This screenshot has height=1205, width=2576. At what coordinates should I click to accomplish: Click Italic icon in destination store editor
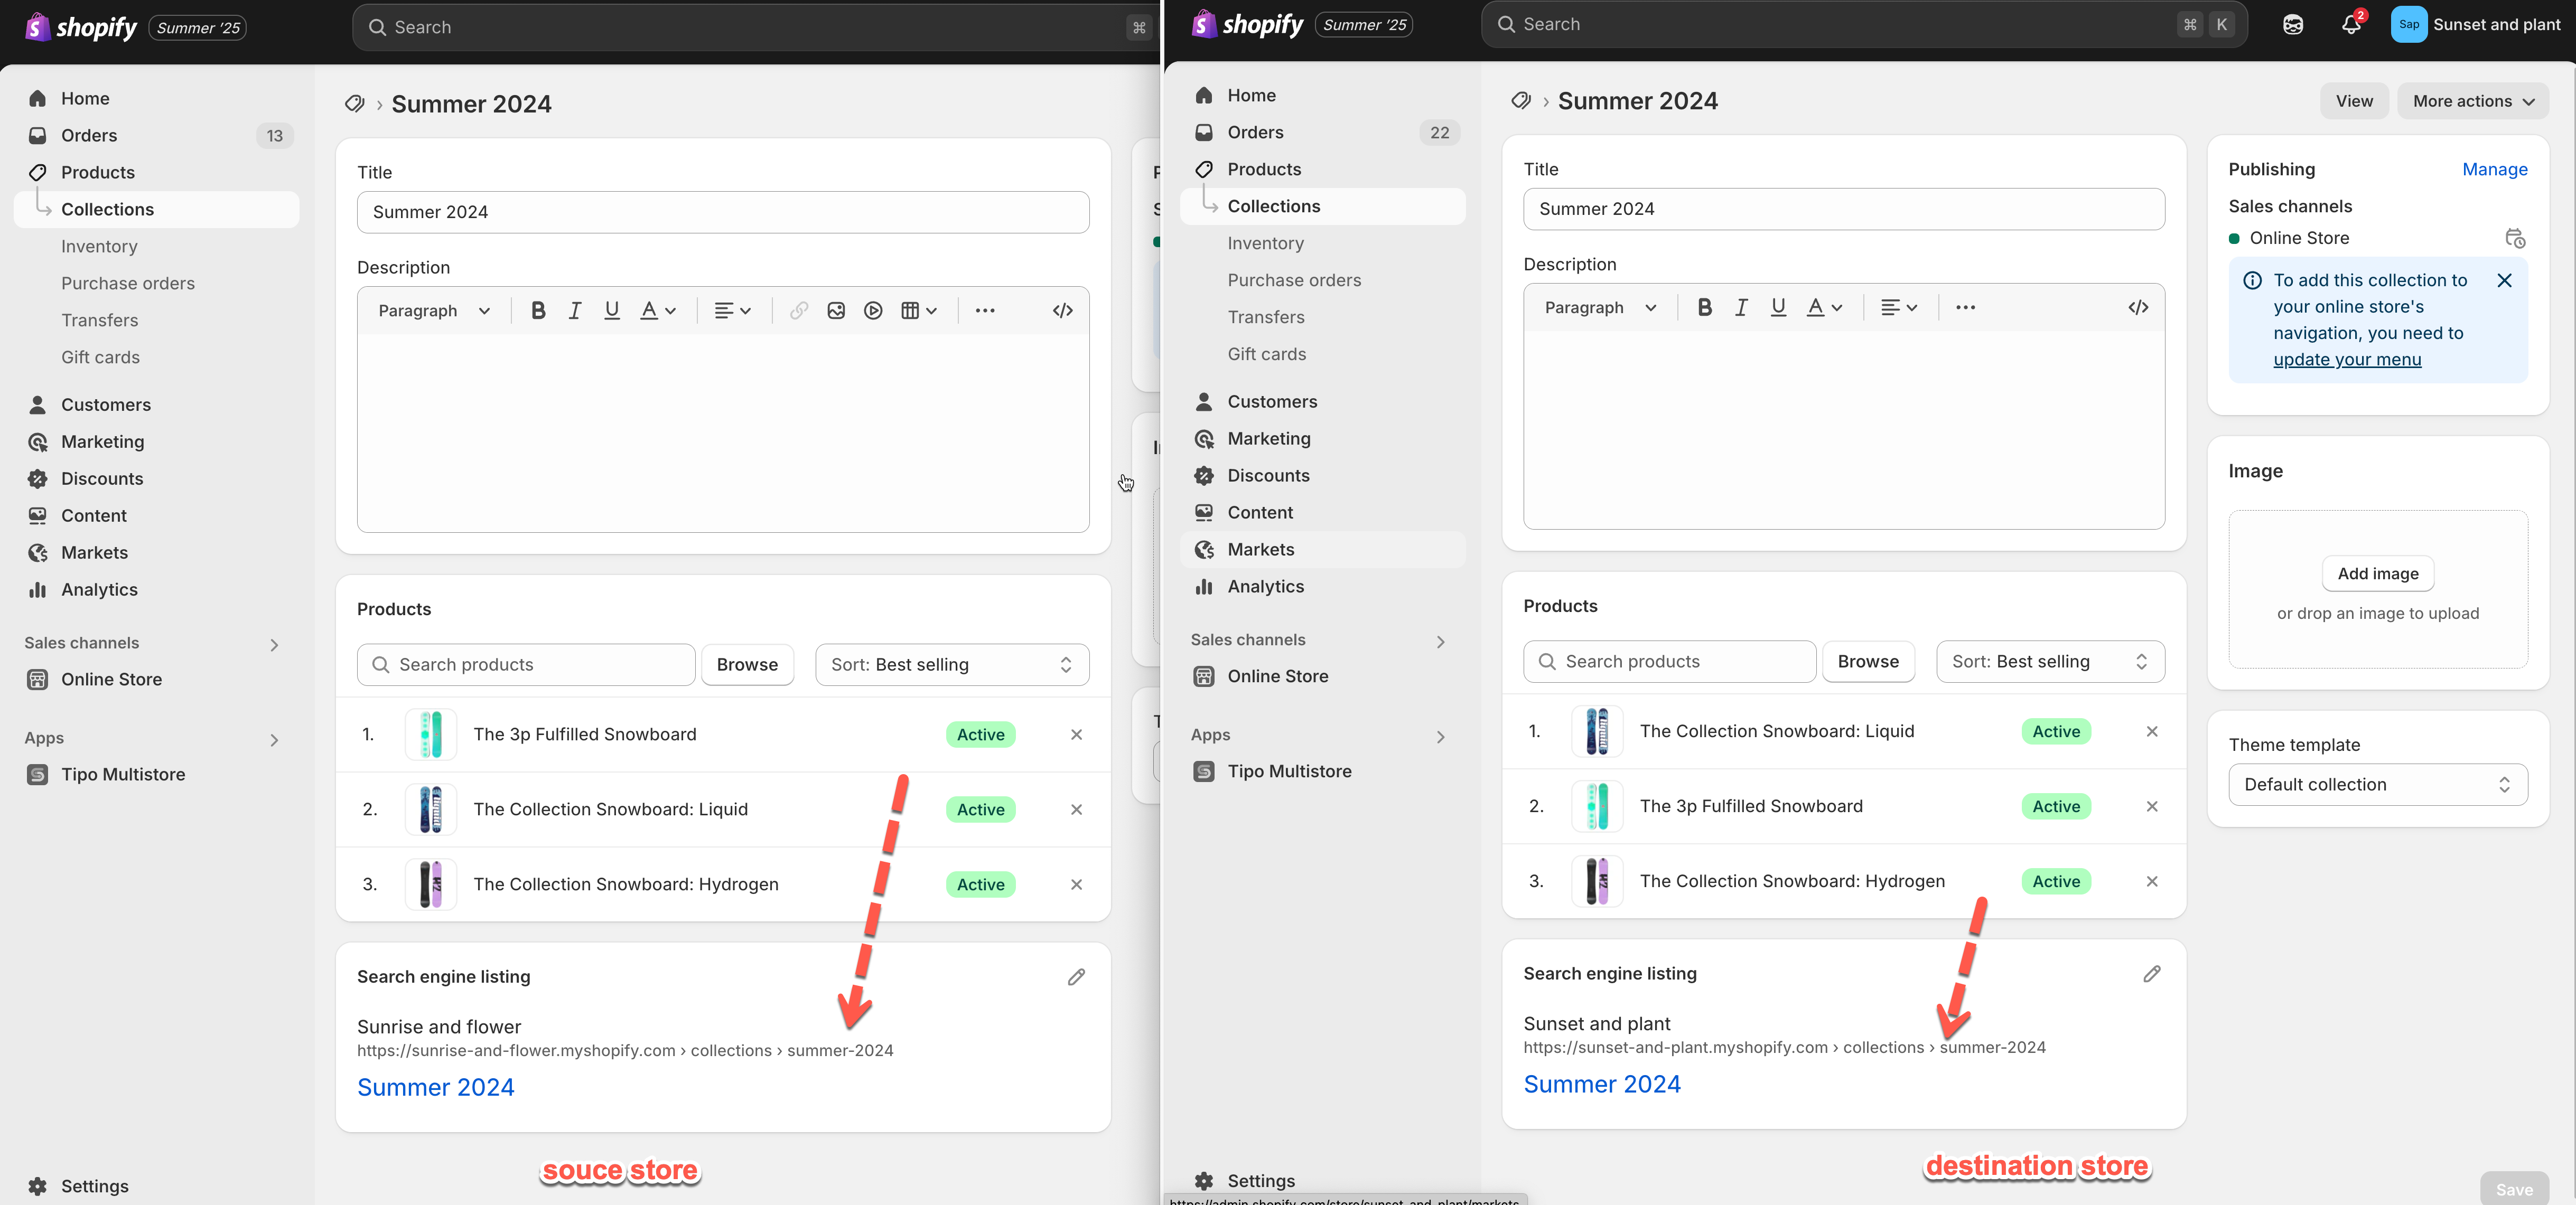(x=1741, y=308)
